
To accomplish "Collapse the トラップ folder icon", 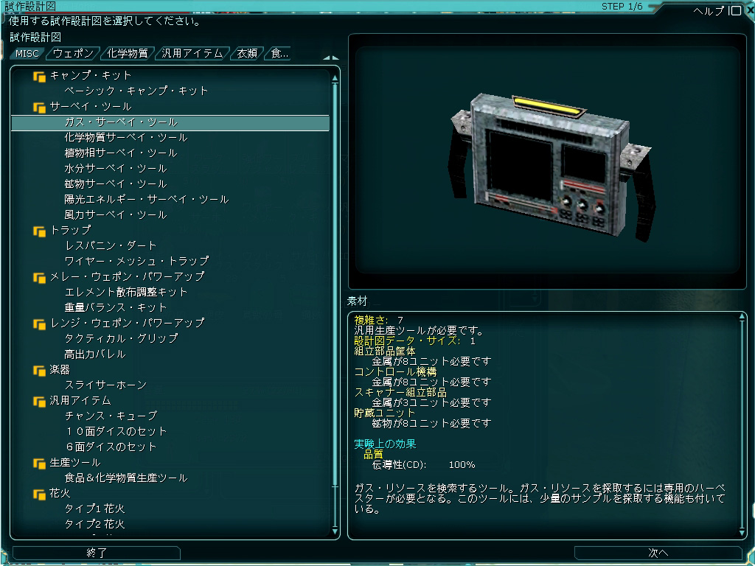I will [x=39, y=231].
